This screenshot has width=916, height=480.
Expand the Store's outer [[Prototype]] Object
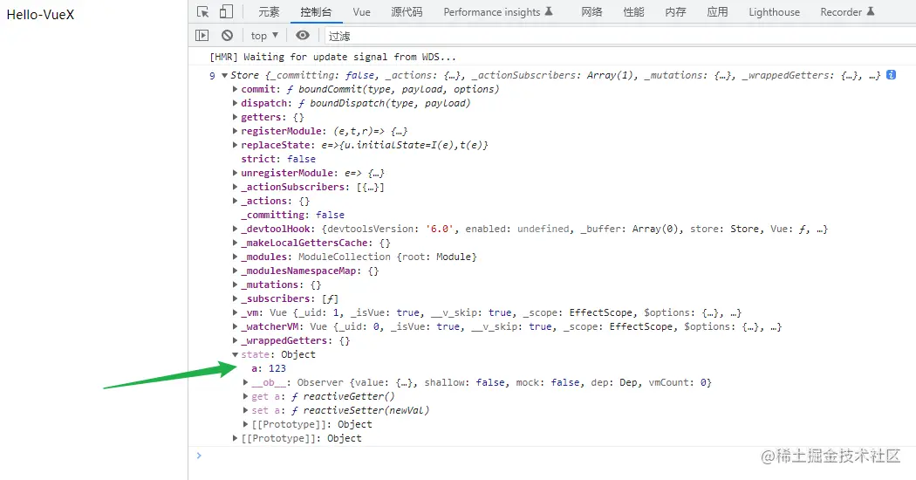(x=235, y=438)
